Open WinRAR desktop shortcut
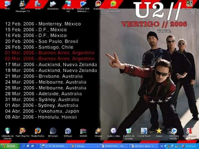Viewport: 199px width, 149px height. (x=83, y=131)
